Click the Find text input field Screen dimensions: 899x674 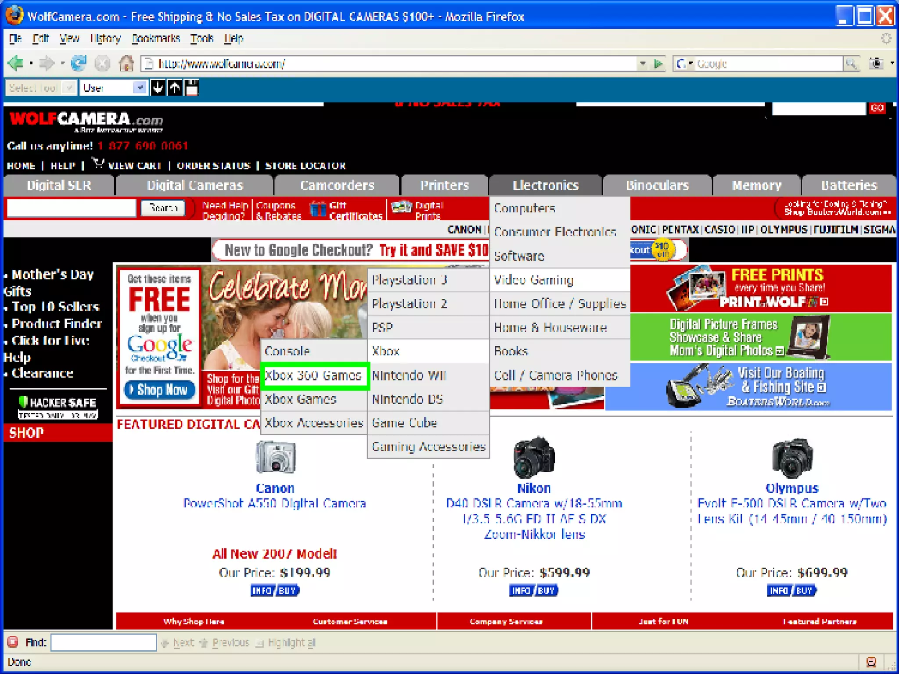point(104,642)
